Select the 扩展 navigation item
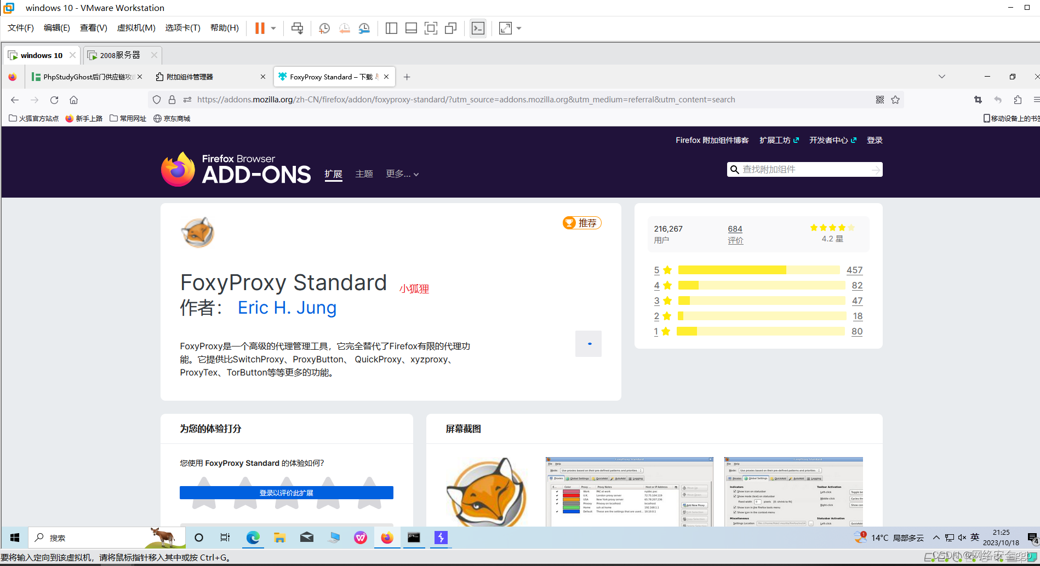Viewport: 1040px width, 566px height. click(x=333, y=174)
